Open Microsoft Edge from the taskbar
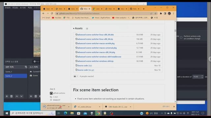211x118 pixels. click(x=66, y=113)
